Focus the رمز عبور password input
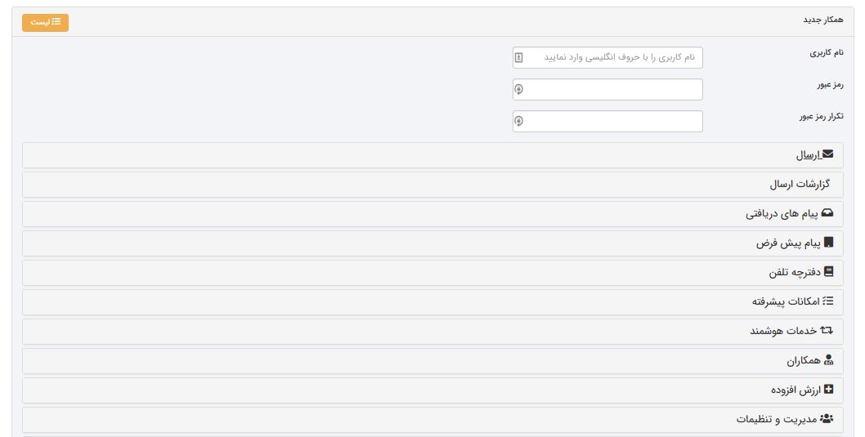This screenshot has width=865, height=437. (x=607, y=89)
